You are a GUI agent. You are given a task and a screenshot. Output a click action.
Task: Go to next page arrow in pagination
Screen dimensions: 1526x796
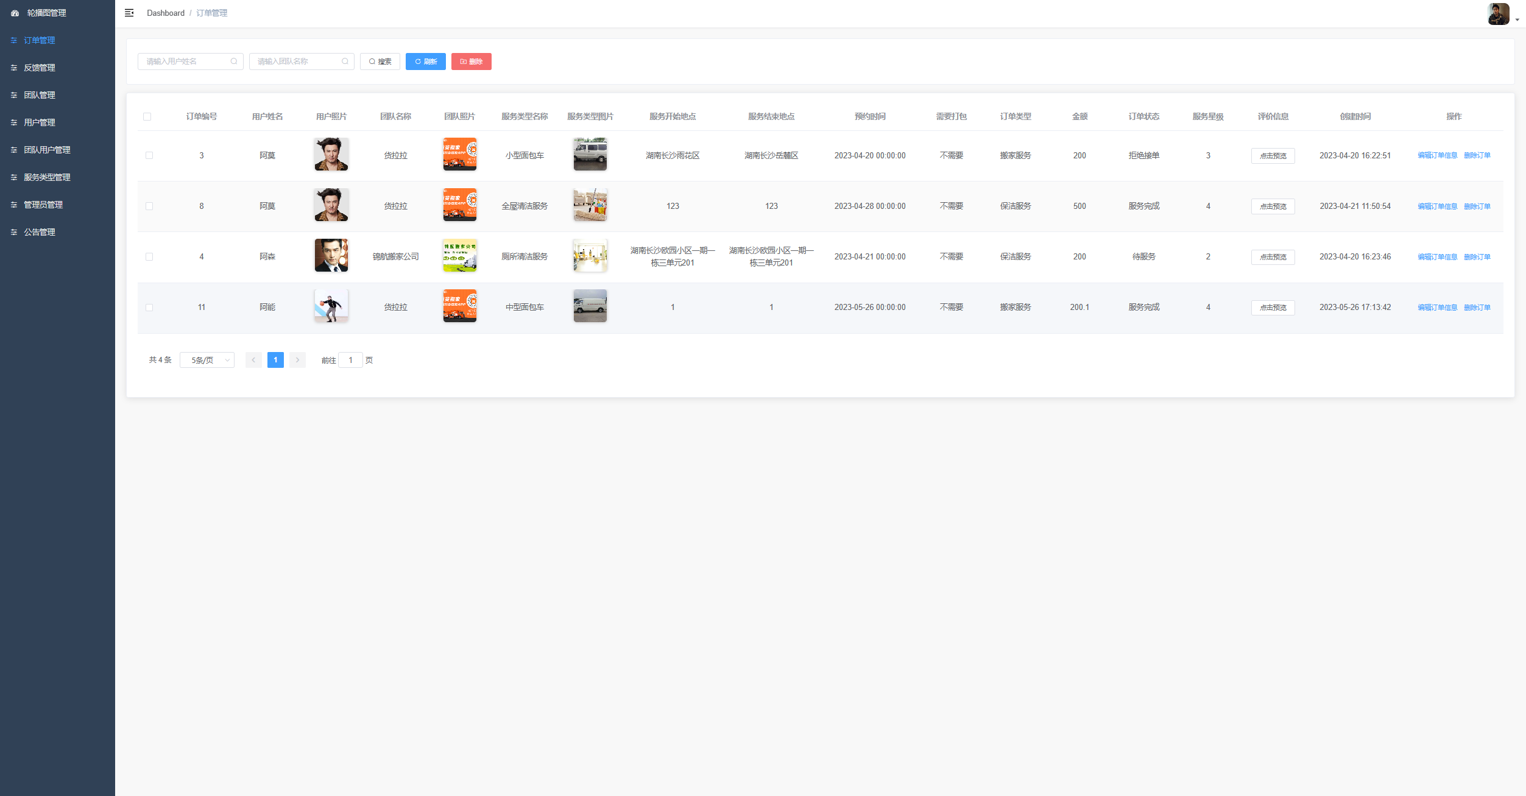pos(297,360)
